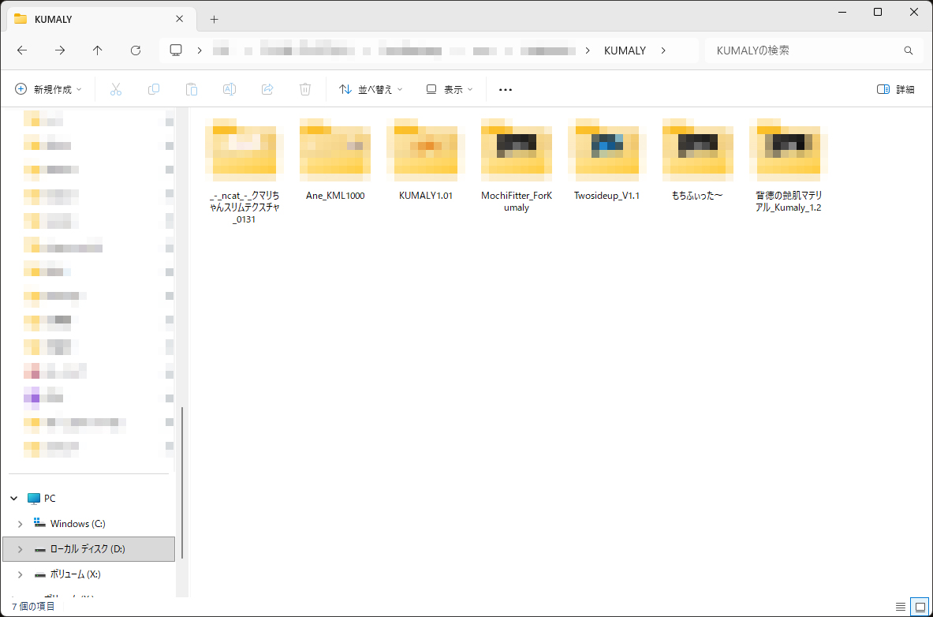Select the もちふぃった～ folder
Screen dimensions: 933x617
click(x=697, y=159)
